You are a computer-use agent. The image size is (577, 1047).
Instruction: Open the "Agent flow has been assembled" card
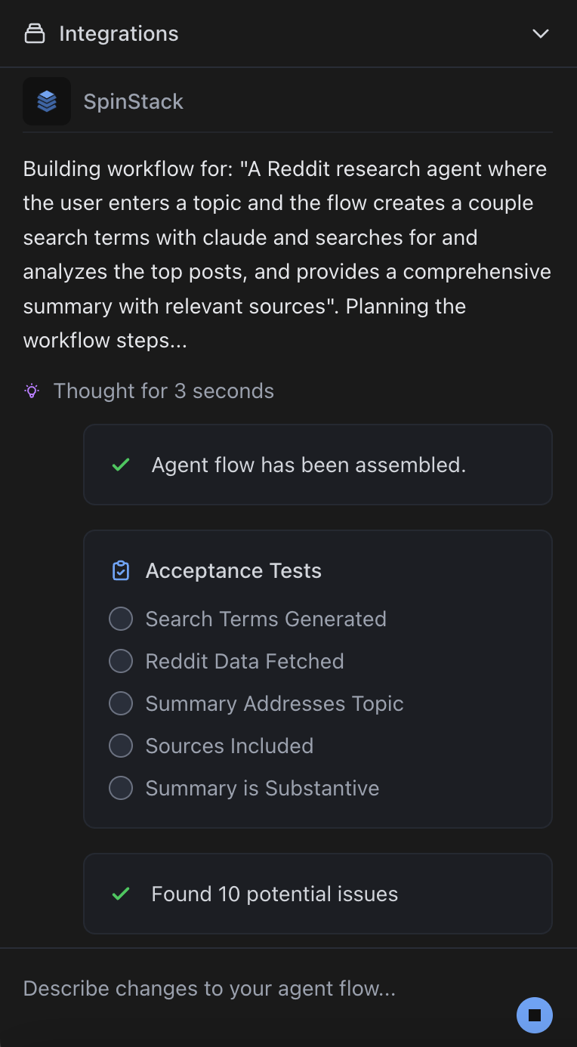click(318, 465)
